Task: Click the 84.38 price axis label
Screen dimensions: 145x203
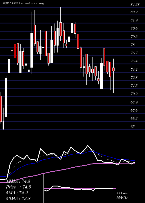Action: (135, 5)
